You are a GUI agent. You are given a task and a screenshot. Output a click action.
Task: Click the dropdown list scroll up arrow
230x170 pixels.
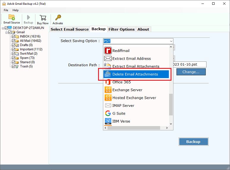[x=171, y=47]
